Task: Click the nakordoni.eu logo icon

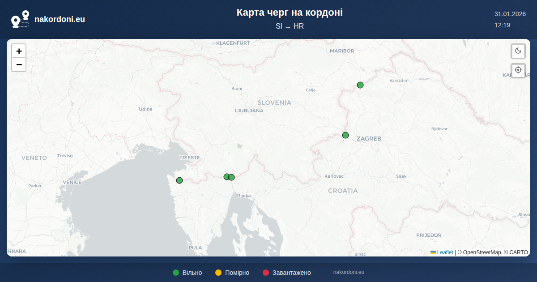Action: [x=20, y=19]
